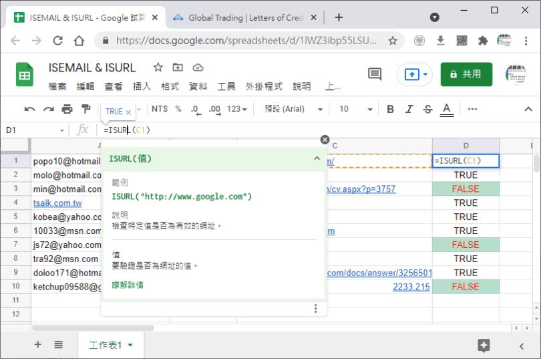Open the 格式 menu
Image resolution: width=541 pixels, height=359 pixels.
click(170, 86)
